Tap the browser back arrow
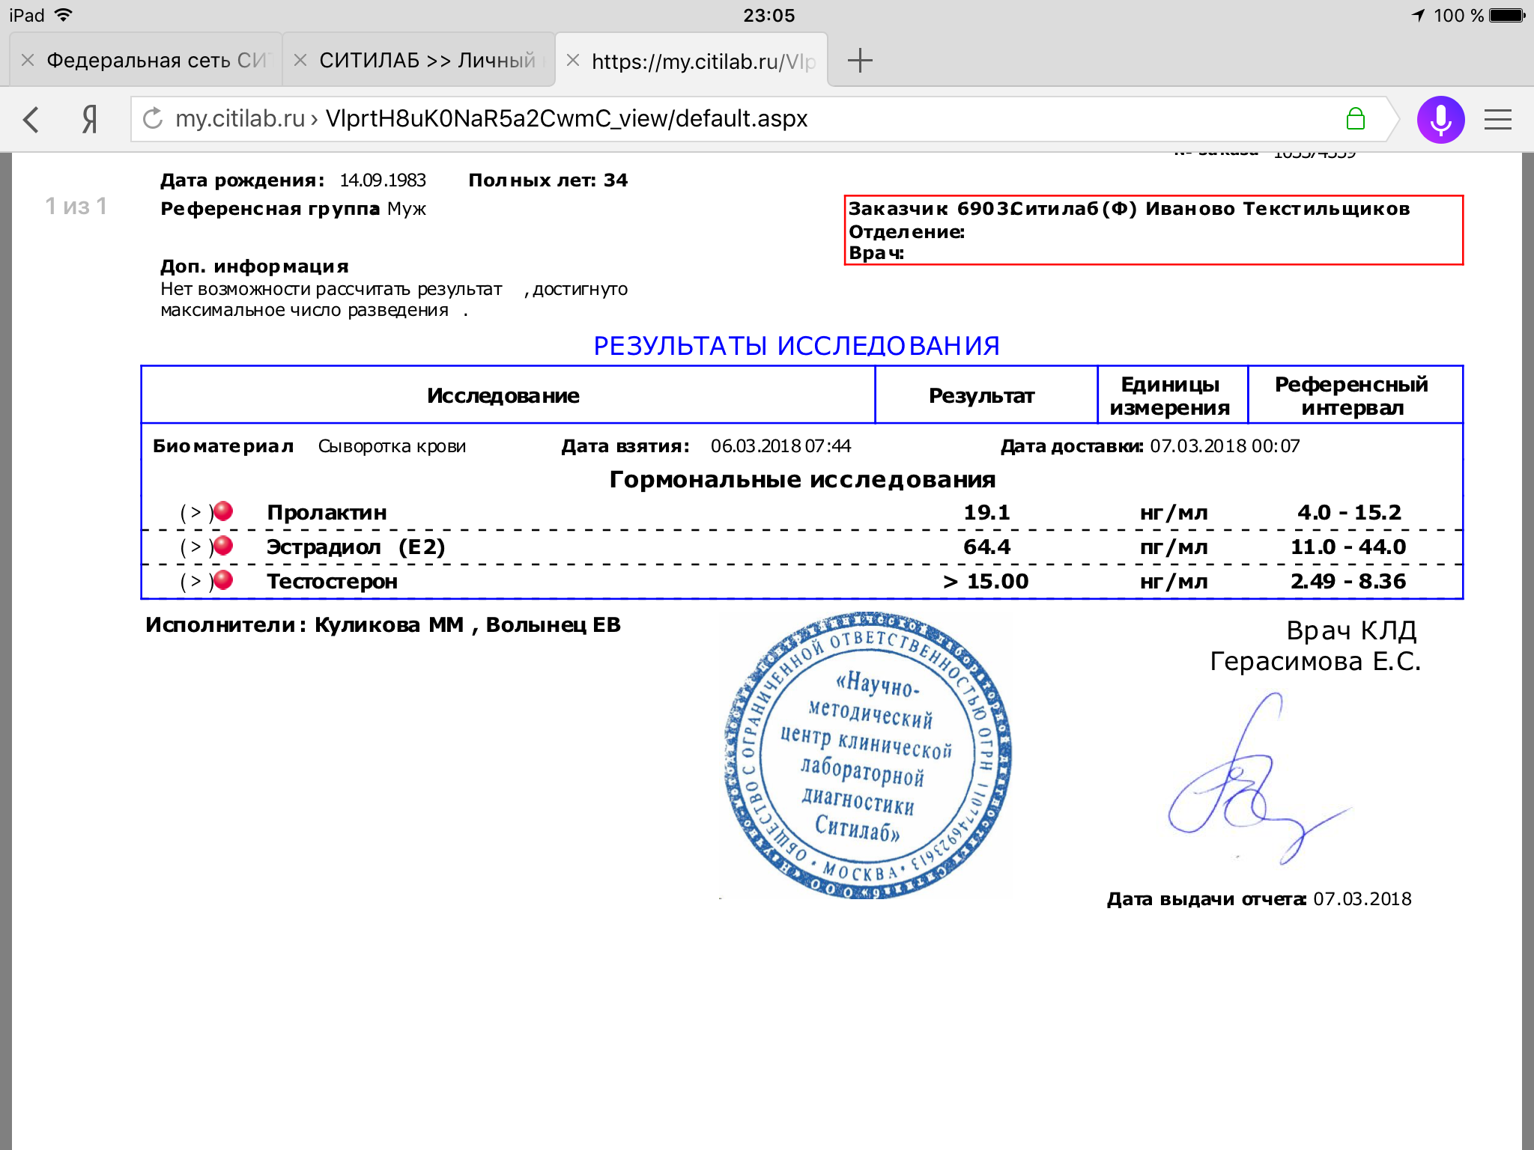 tap(31, 119)
